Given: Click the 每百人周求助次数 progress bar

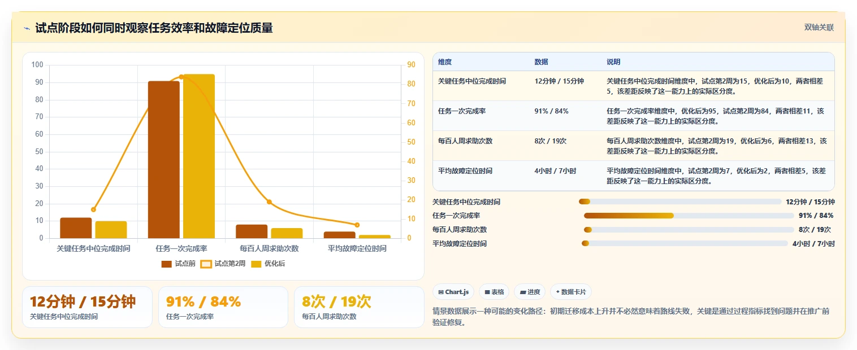Looking at the screenshot, I should pyautogui.click(x=689, y=230).
